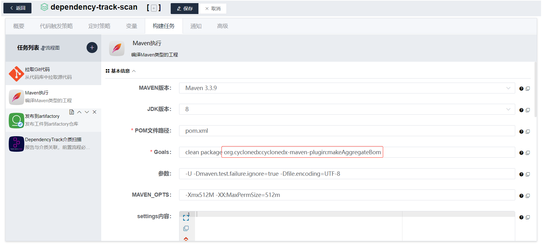
Task: Click document icon on 发布到artifactory task
Action: point(72,112)
